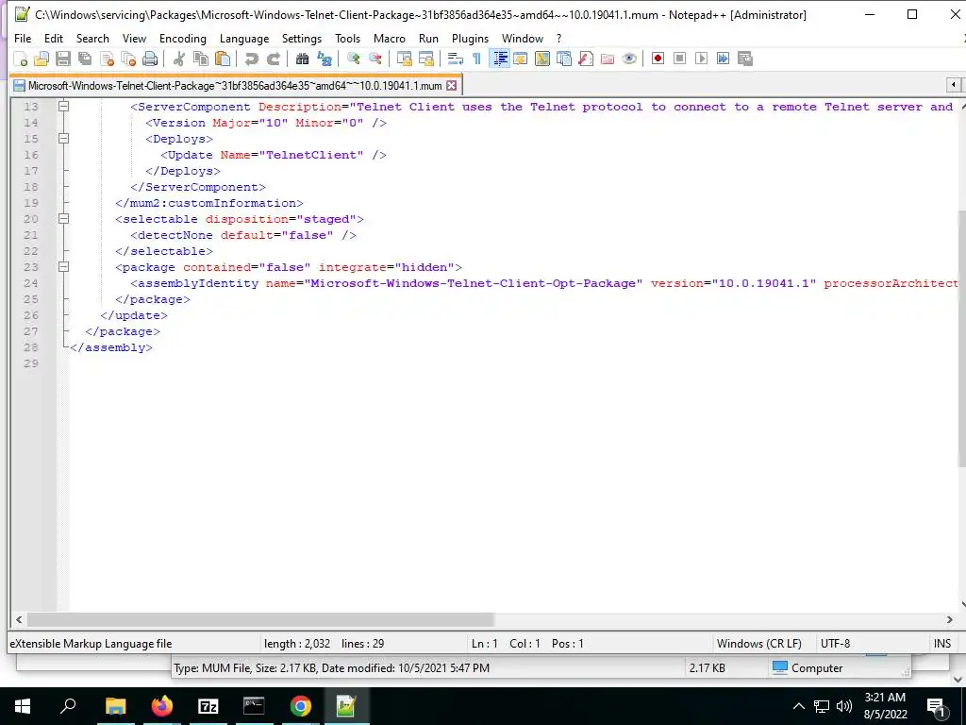Toggle the indent guide toolbar button
Screen dimensions: 966x725
pos(500,59)
